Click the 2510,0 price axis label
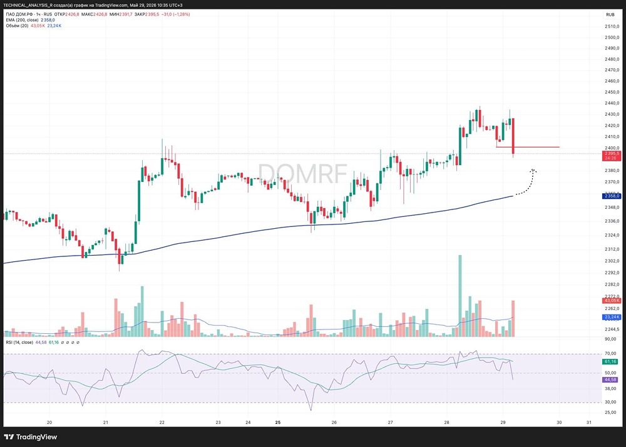626x447 pixels. pyautogui.click(x=612, y=26)
